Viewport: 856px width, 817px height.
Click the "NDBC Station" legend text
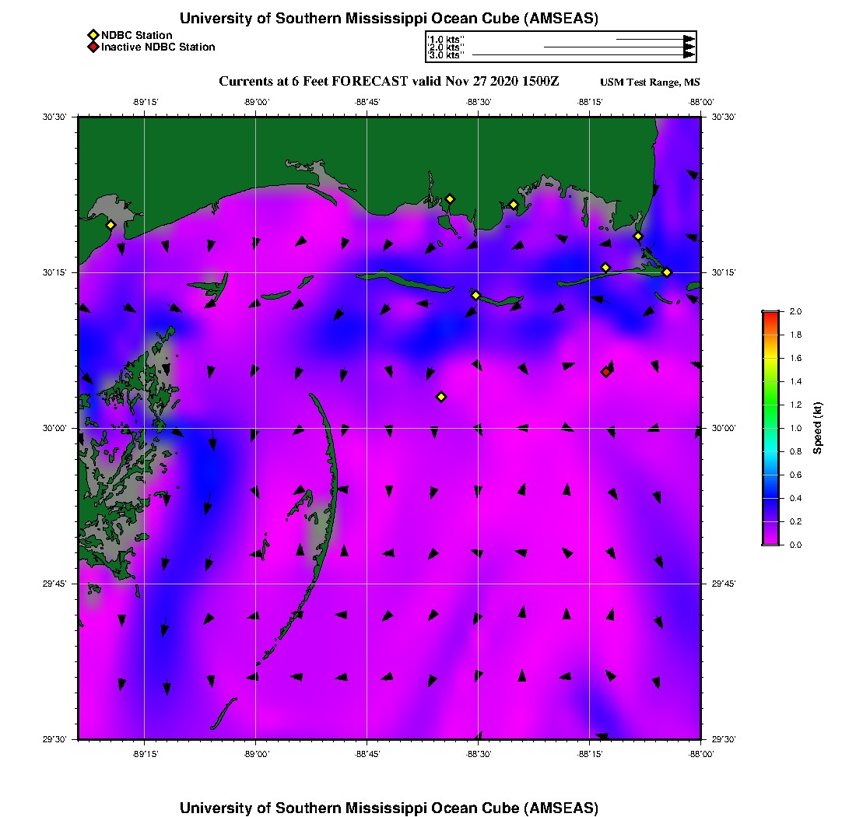137,35
